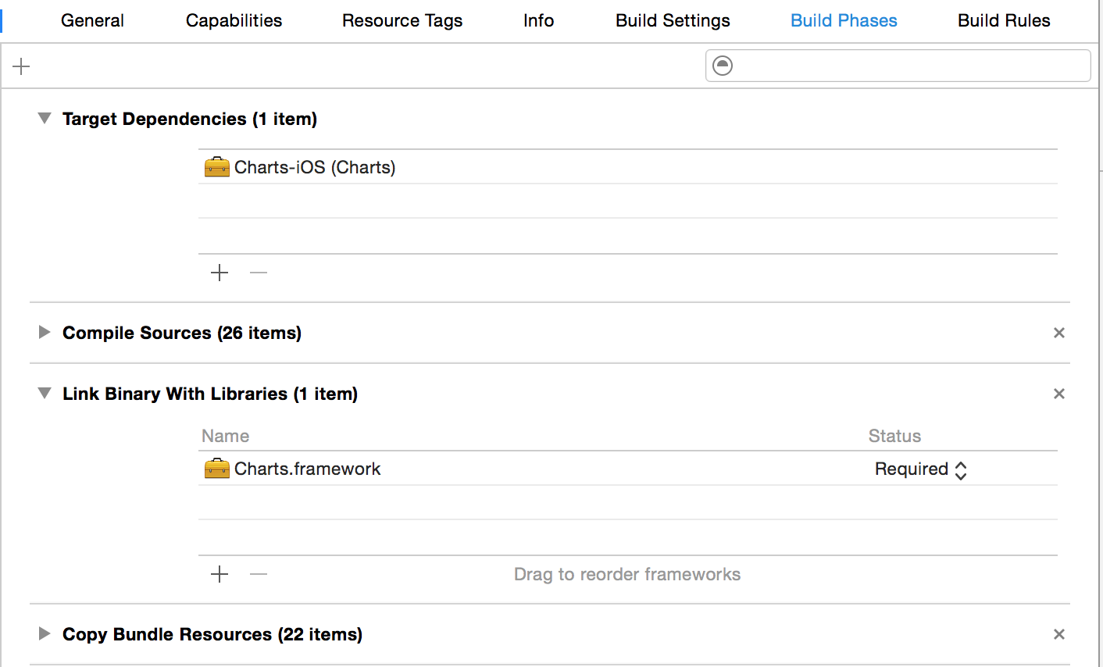This screenshot has width=1103, height=667.
Task: Add a library with the plus button
Action: pyautogui.click(x=220, y=574)
